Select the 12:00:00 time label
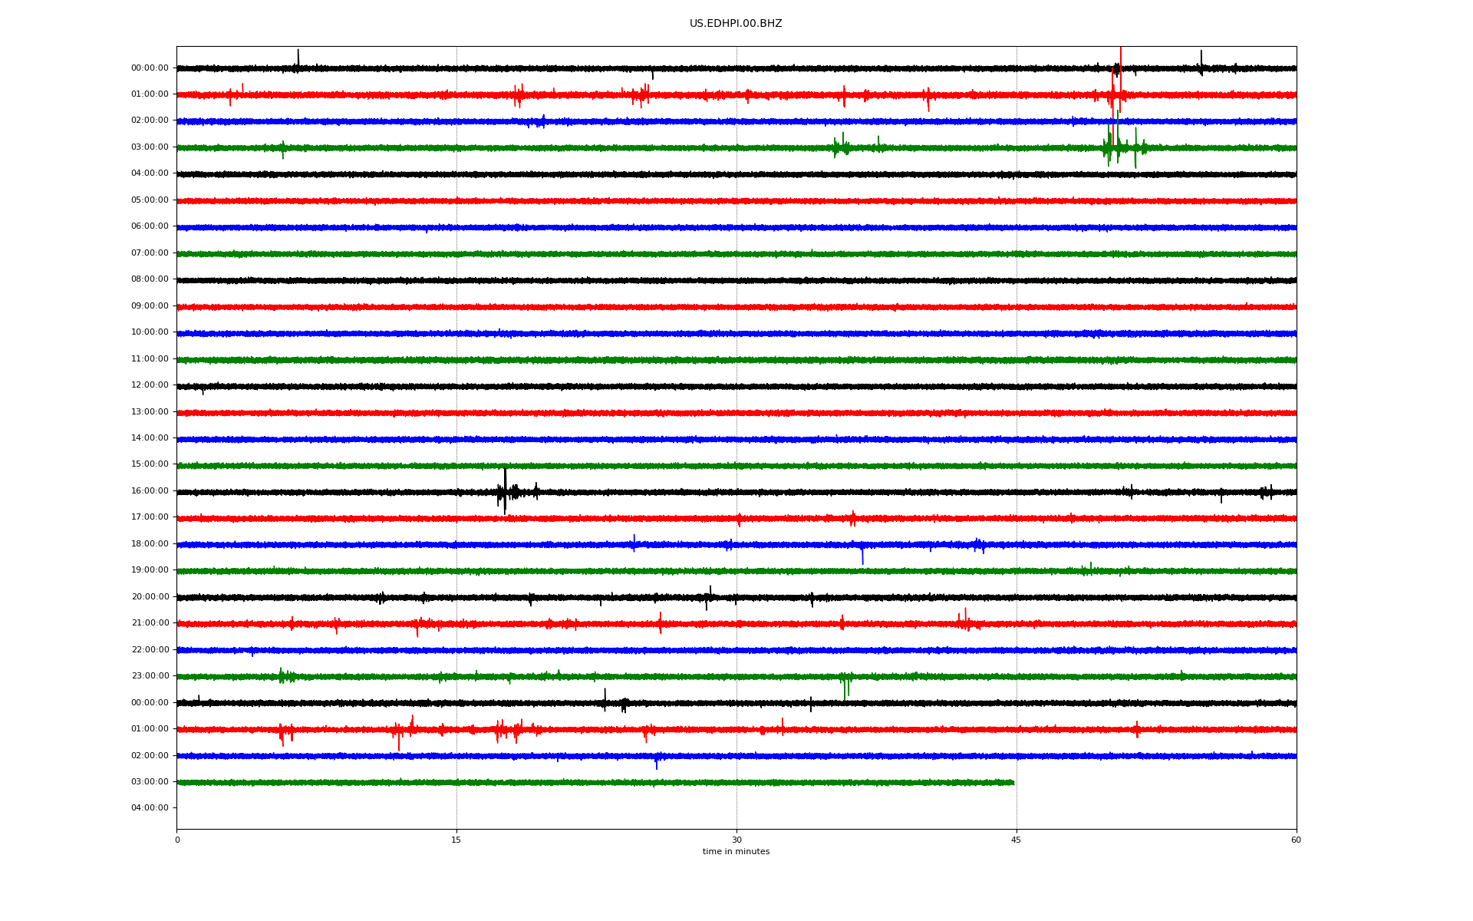This screenshot has height=921, width=1473. [150, 385]
